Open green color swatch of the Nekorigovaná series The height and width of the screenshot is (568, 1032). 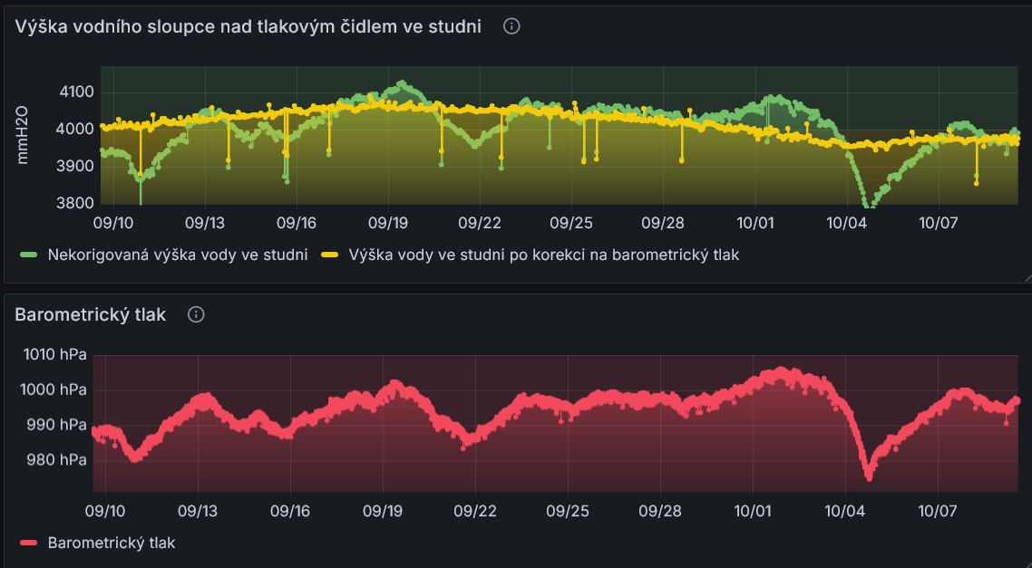(x=27, y=255)
